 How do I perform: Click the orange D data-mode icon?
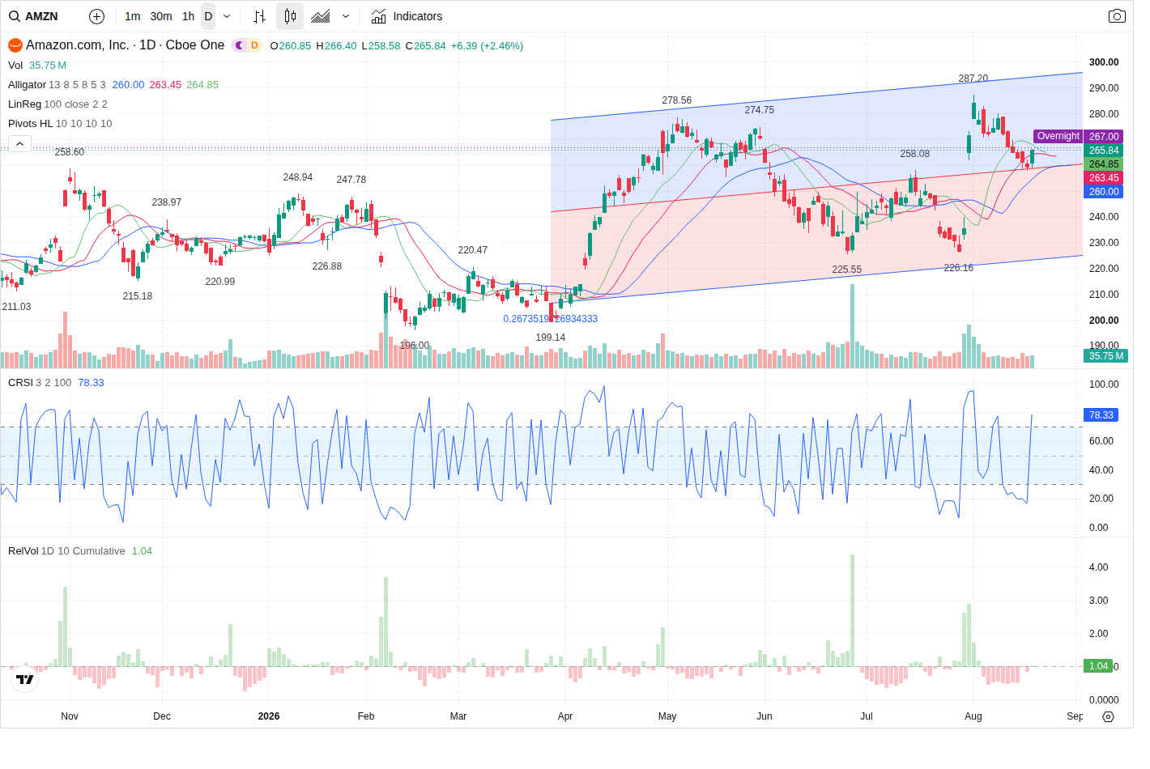[x=254, y=45]
